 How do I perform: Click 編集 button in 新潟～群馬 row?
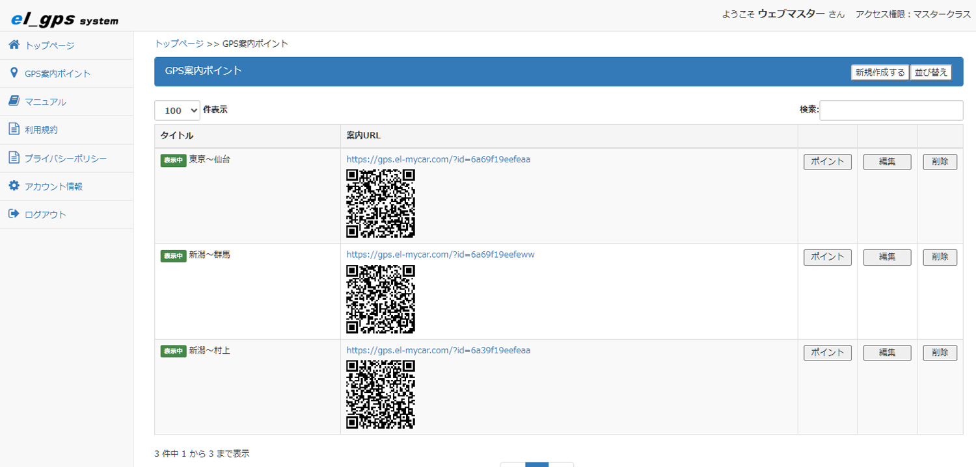888,257
